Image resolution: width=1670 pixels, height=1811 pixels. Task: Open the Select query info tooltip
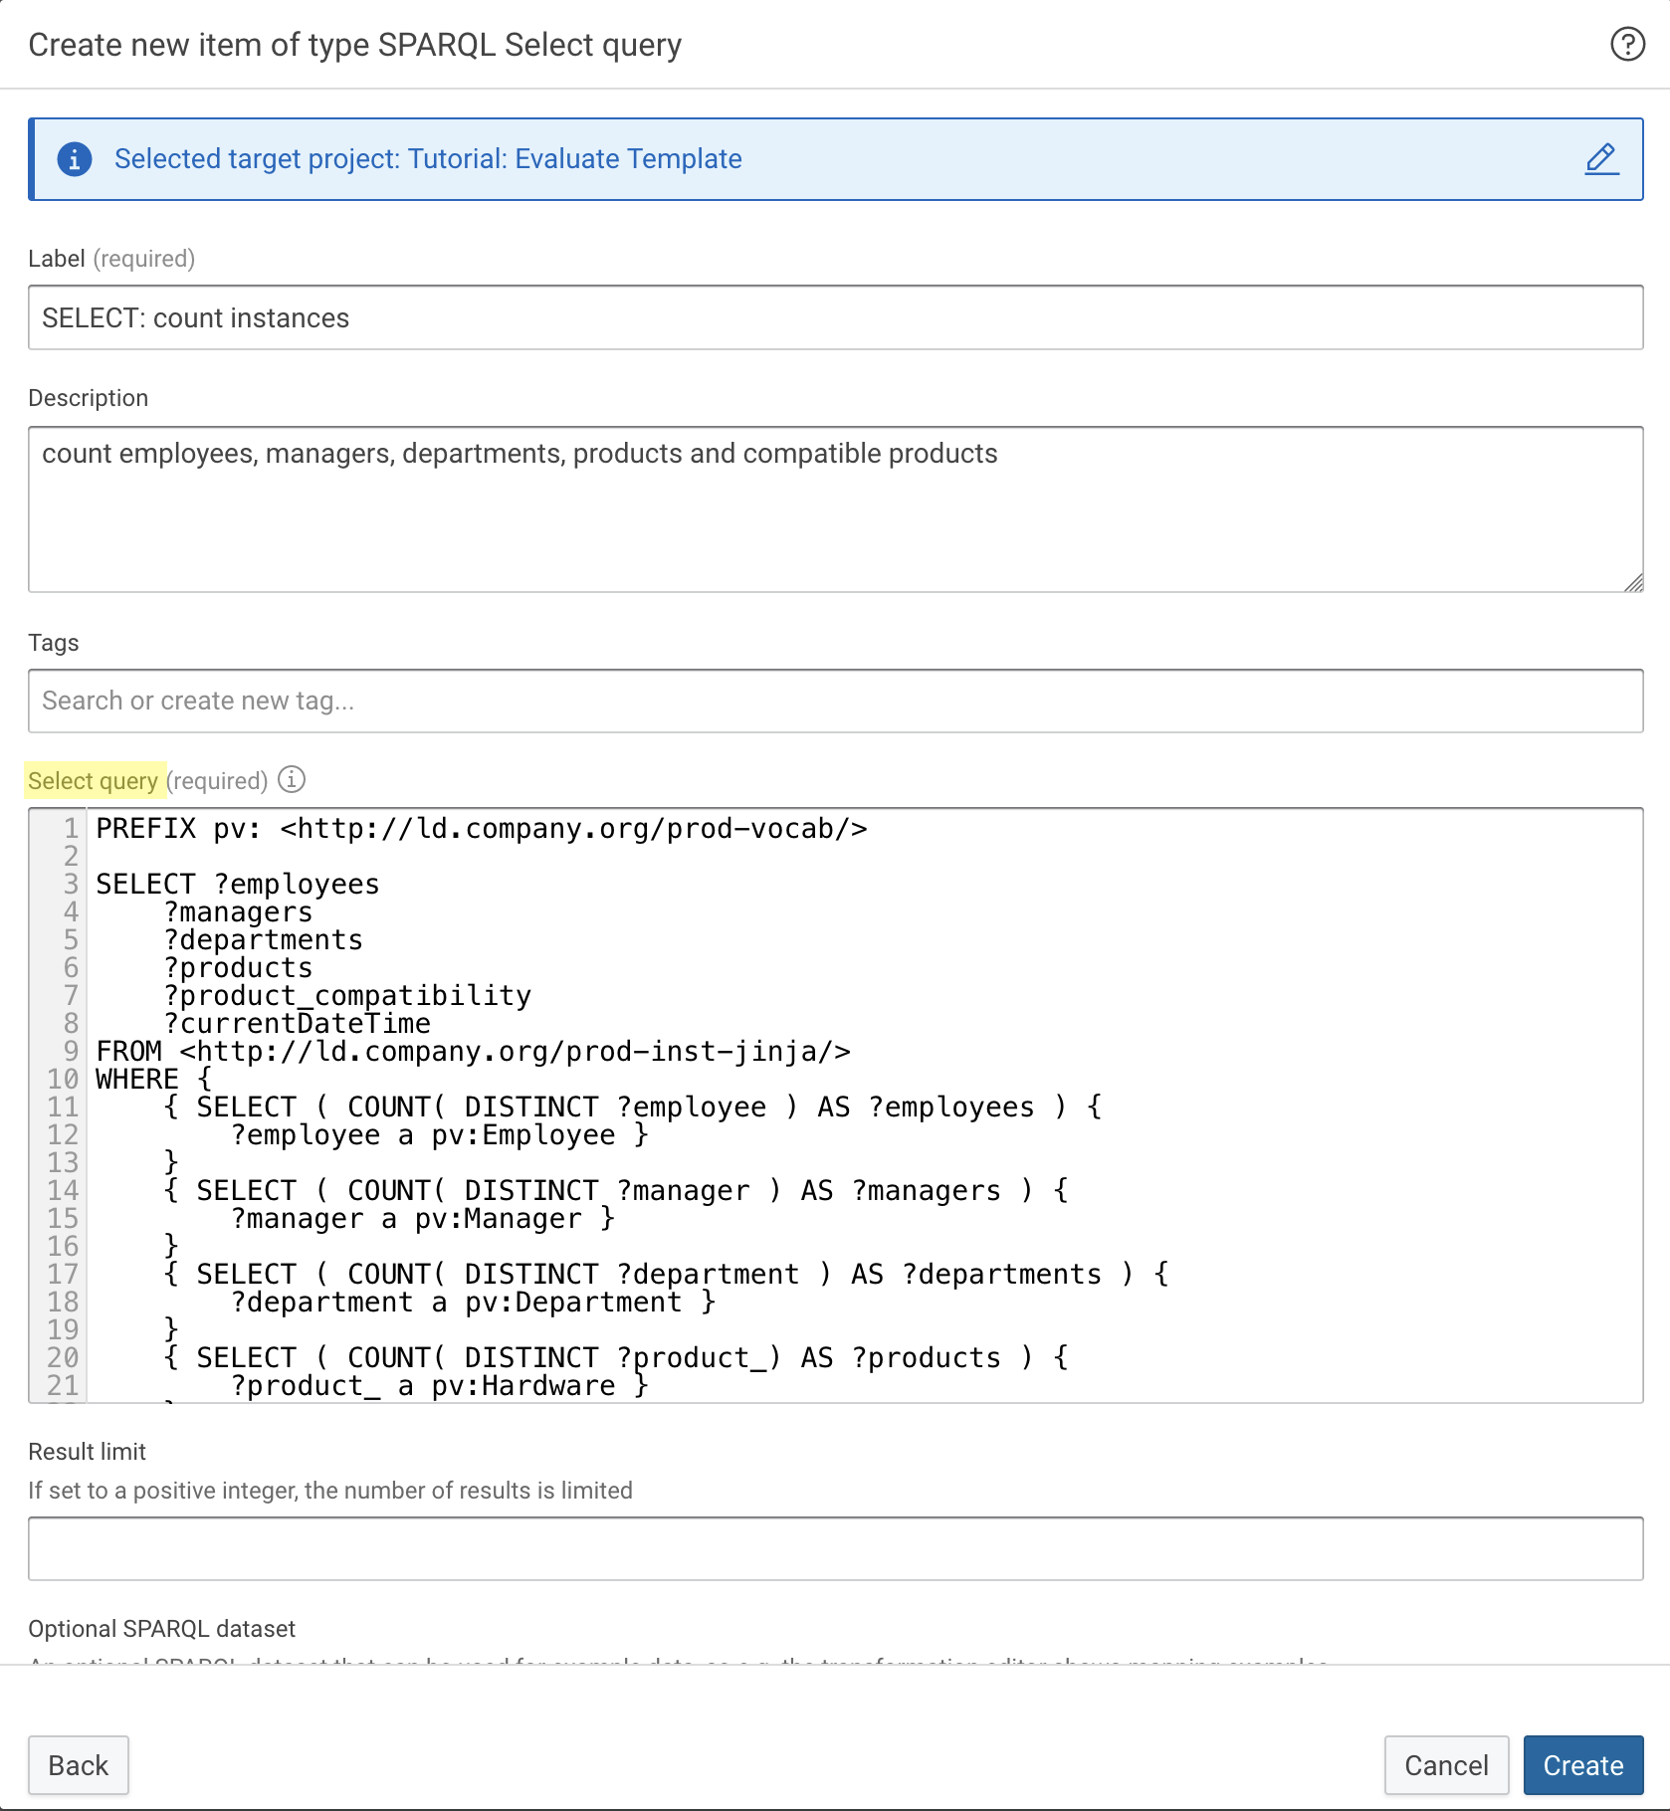(291, 780)
